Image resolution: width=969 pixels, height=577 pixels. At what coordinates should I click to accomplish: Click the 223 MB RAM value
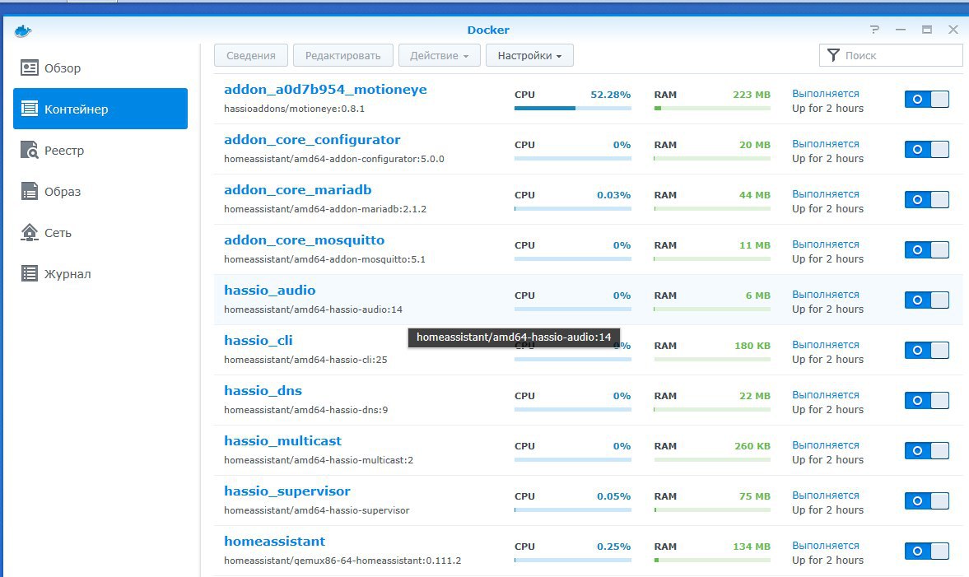[x=752, y=95]
